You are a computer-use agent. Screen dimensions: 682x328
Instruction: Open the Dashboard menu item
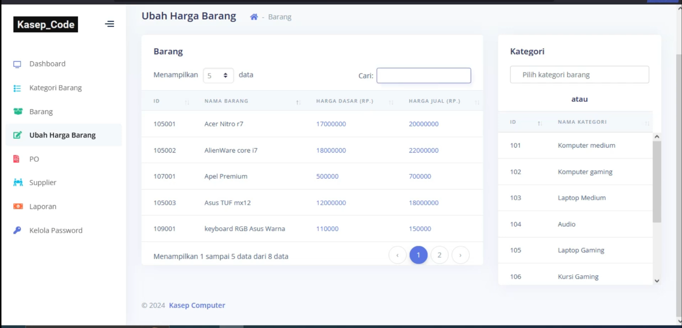(x=47, y=64)
